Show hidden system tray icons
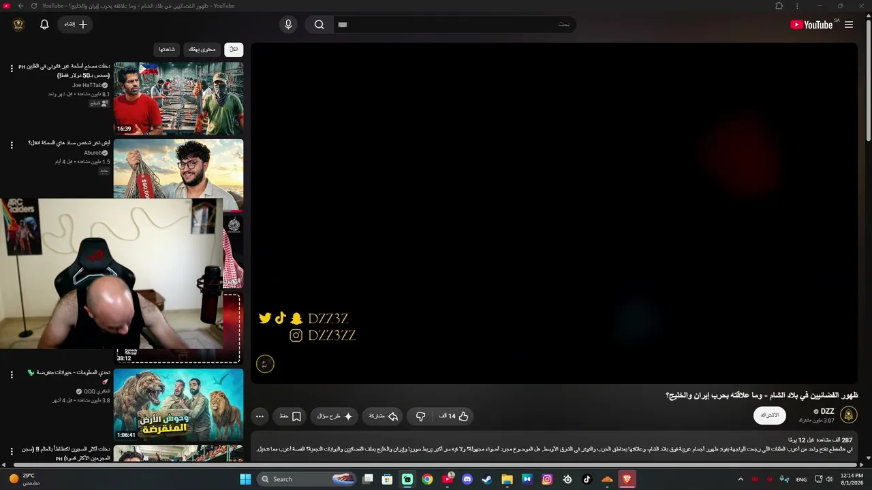Viewport: 872px width, 490px height. pyautogui.click(x=741, y=479)
